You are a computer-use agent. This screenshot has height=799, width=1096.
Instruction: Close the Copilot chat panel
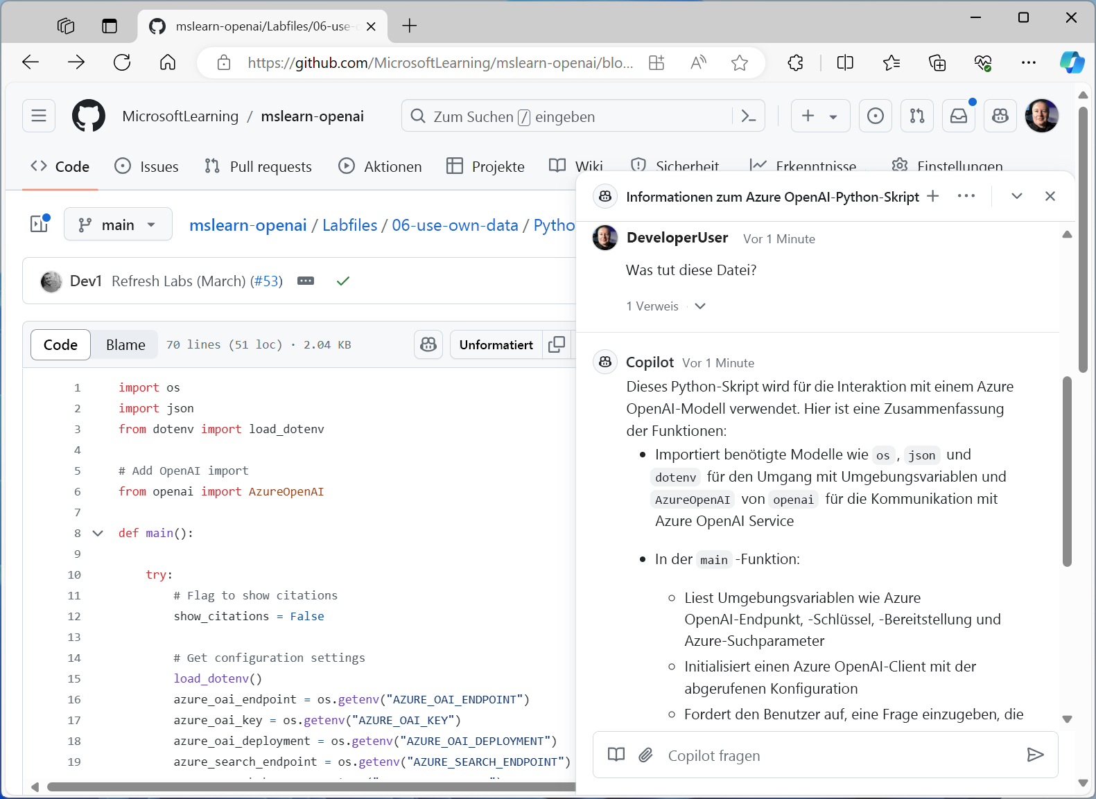[1050, 196]
